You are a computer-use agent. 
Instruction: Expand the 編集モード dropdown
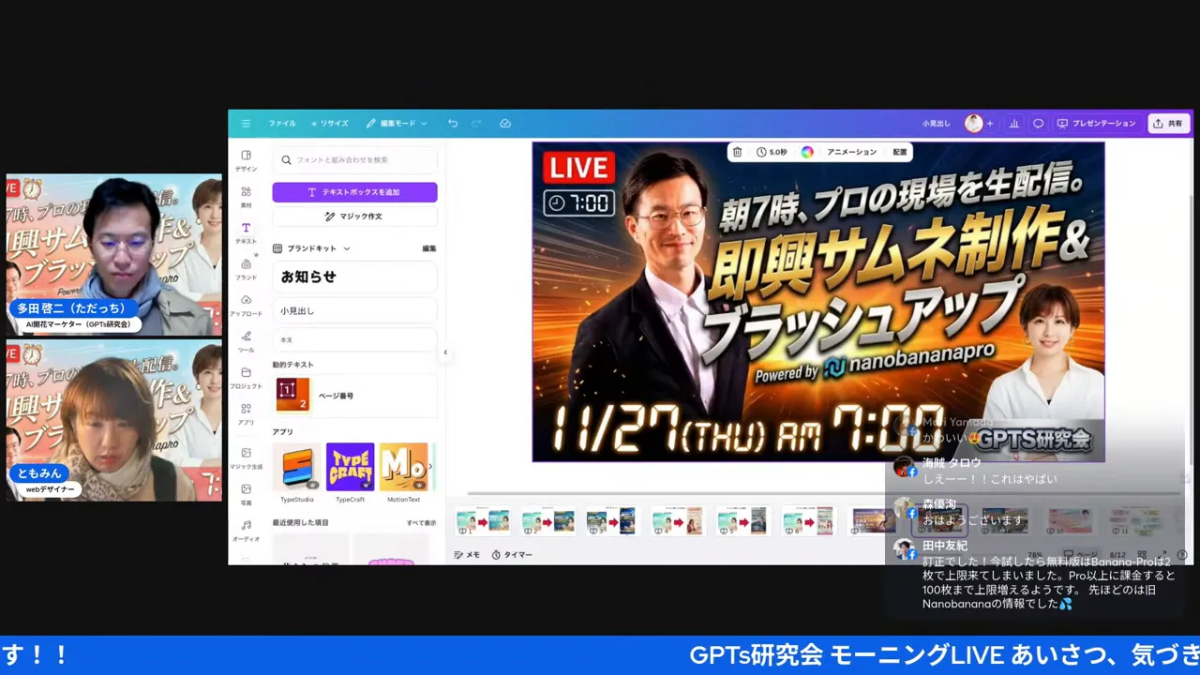[x=397, y=124]
